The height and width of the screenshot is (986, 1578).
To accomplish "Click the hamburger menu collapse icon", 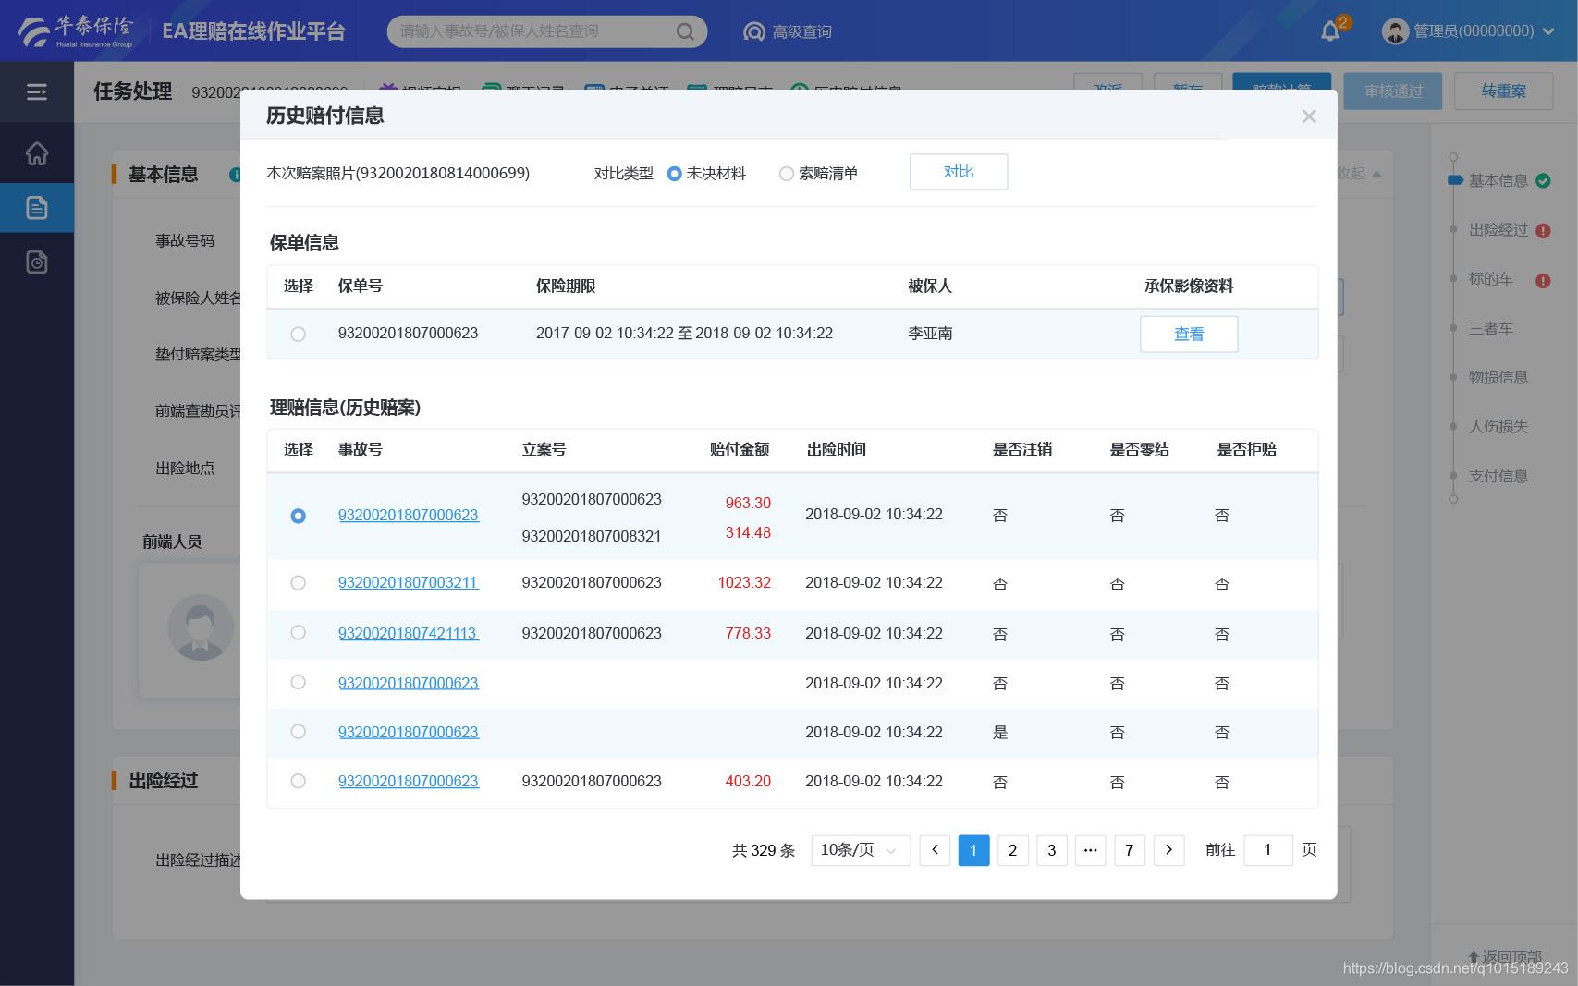I will coord(37,91).
